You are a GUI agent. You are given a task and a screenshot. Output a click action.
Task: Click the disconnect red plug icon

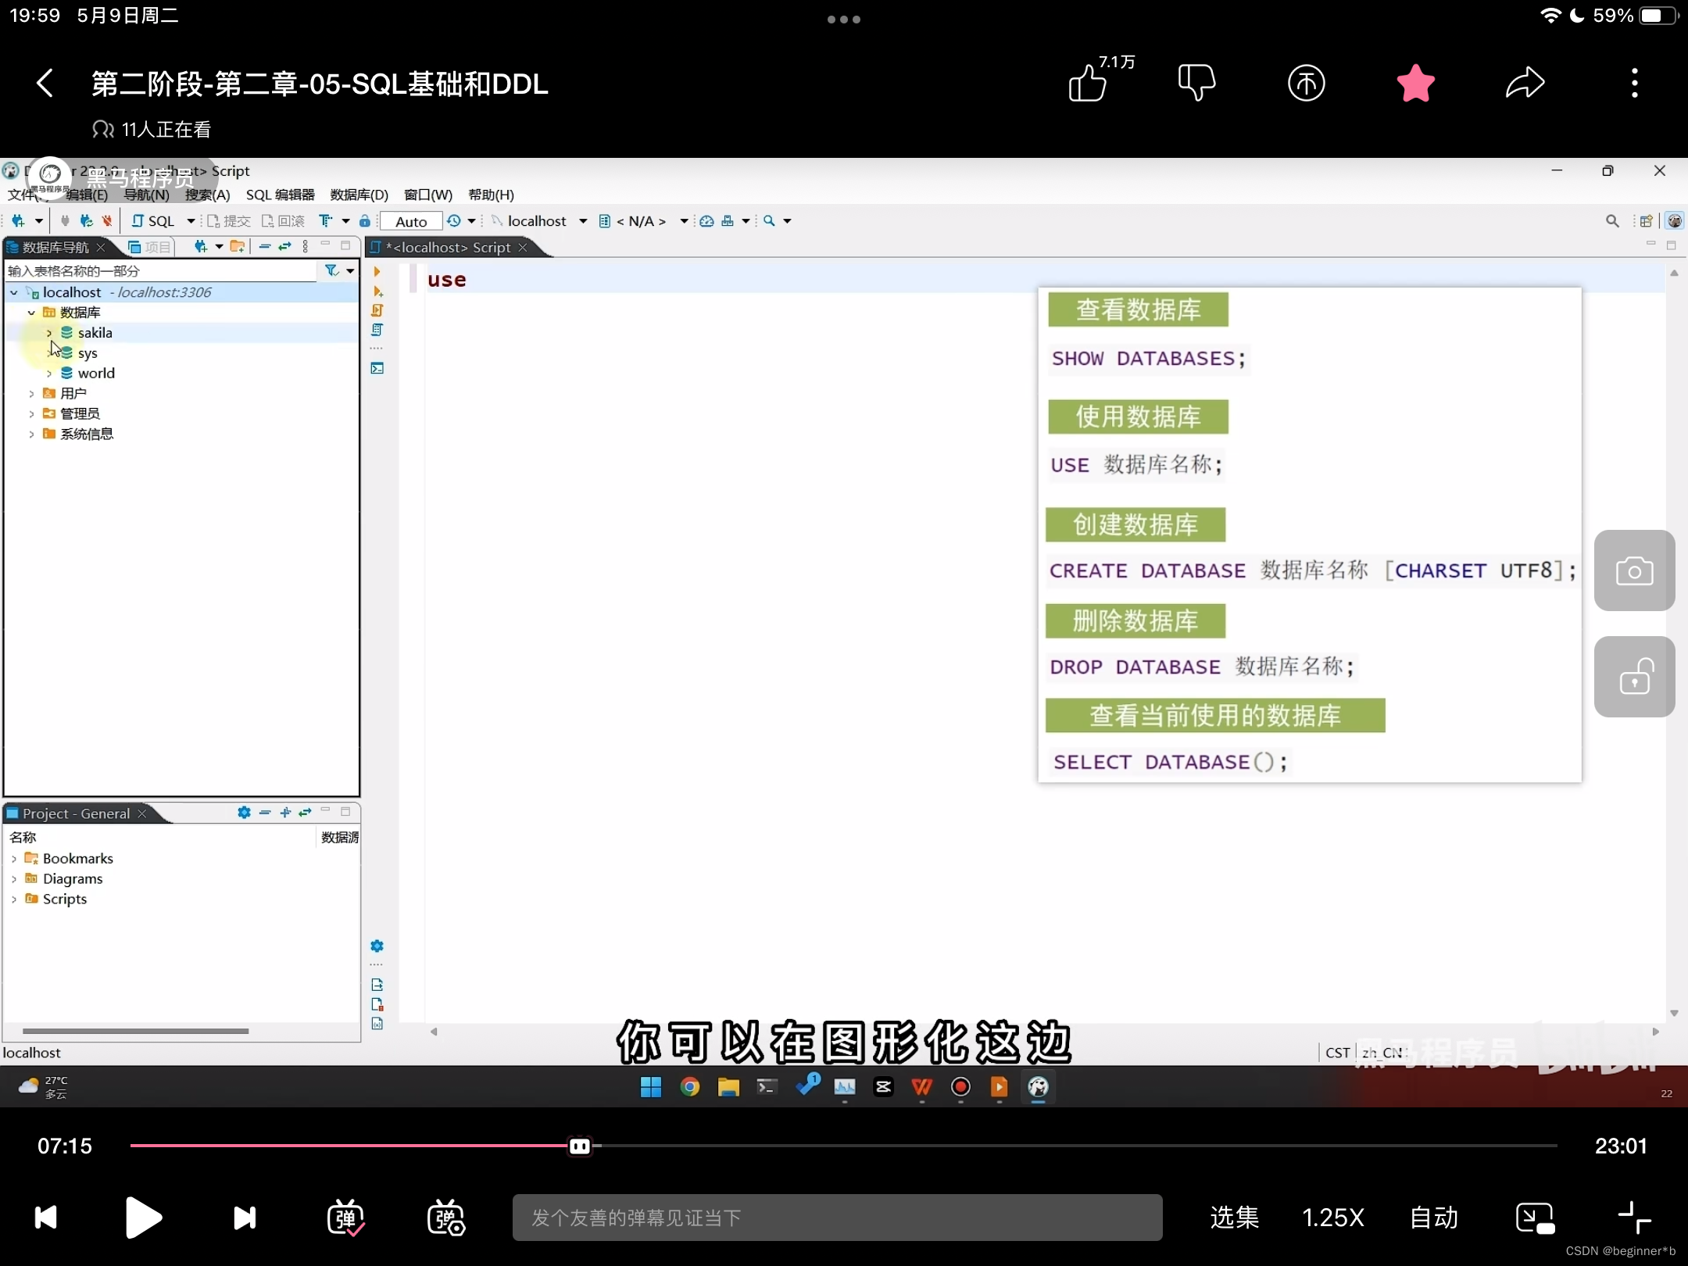coord(107,221)
